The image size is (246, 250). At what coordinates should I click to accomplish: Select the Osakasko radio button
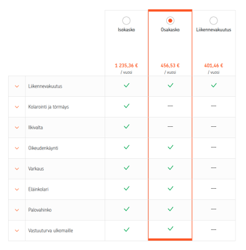coord(170,21)
